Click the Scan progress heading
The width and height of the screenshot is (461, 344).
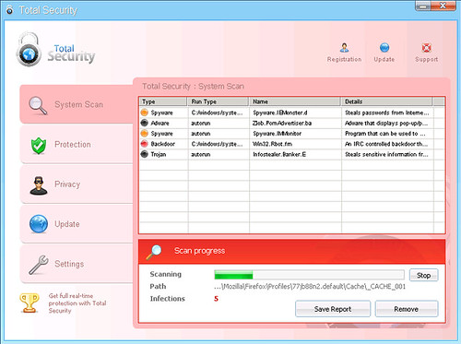(x=199, y=251)
